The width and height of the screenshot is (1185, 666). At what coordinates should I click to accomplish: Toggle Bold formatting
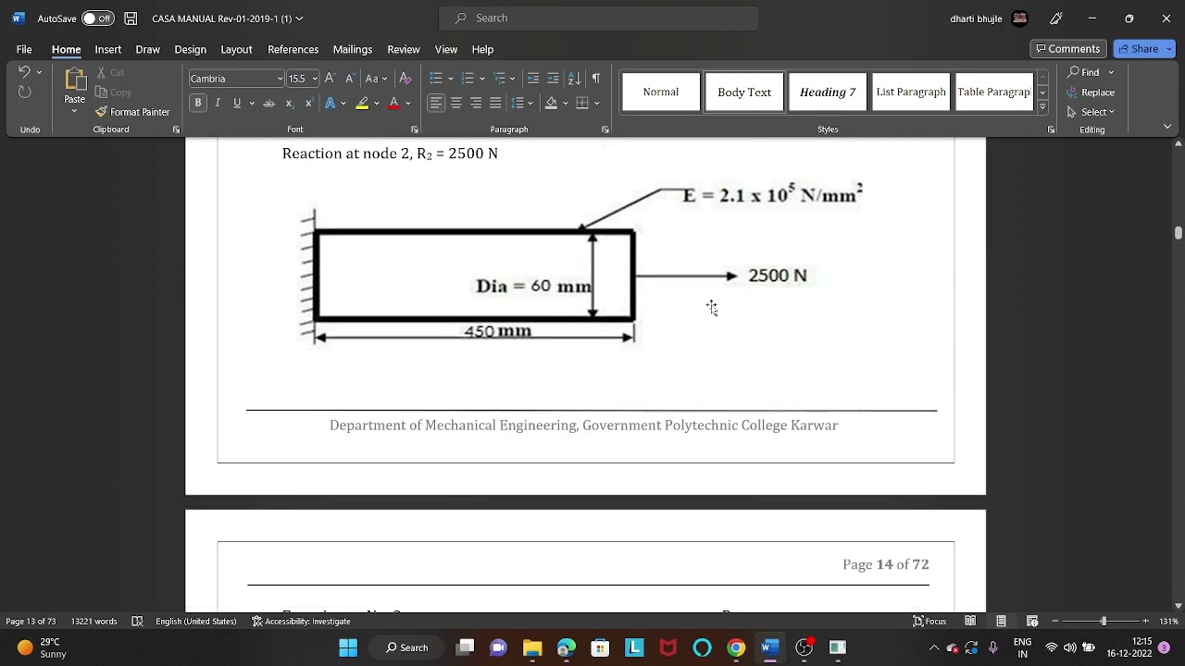[197, 103]
